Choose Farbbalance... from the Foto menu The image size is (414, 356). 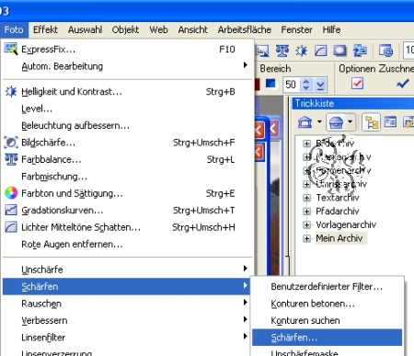(127, 159)
